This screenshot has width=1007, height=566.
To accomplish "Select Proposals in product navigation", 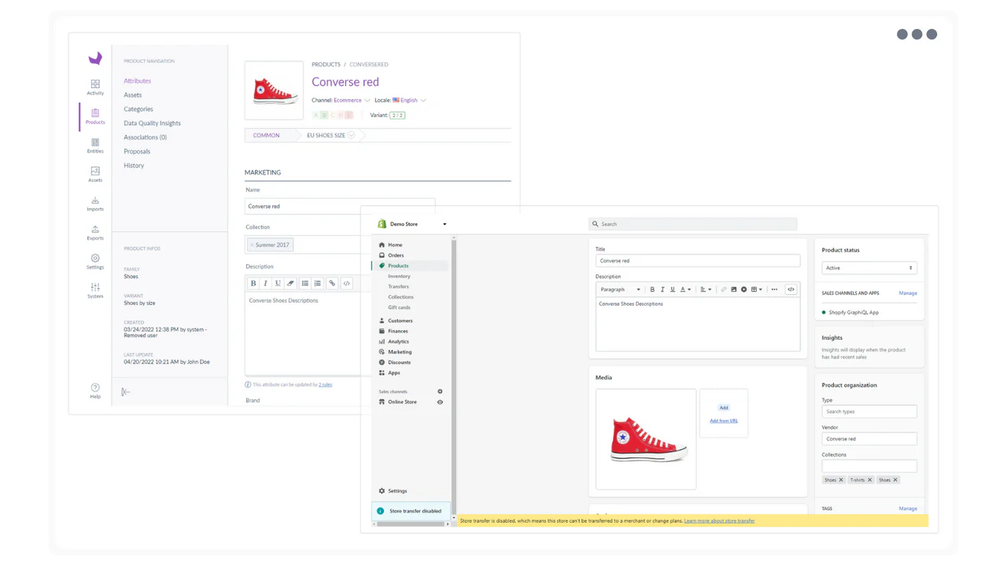I will (x=137, y=152).
